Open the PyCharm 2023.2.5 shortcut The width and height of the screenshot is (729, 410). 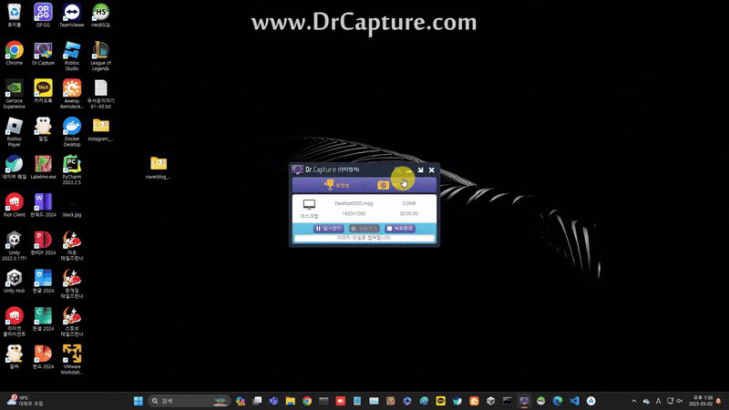[72, 170]
